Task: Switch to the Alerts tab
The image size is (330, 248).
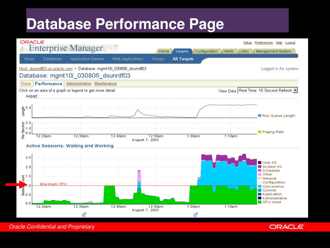Action: (x=229, y=51)
